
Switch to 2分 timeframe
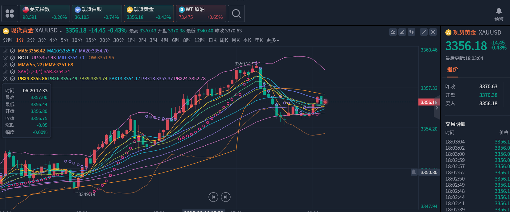pos(31,40)
